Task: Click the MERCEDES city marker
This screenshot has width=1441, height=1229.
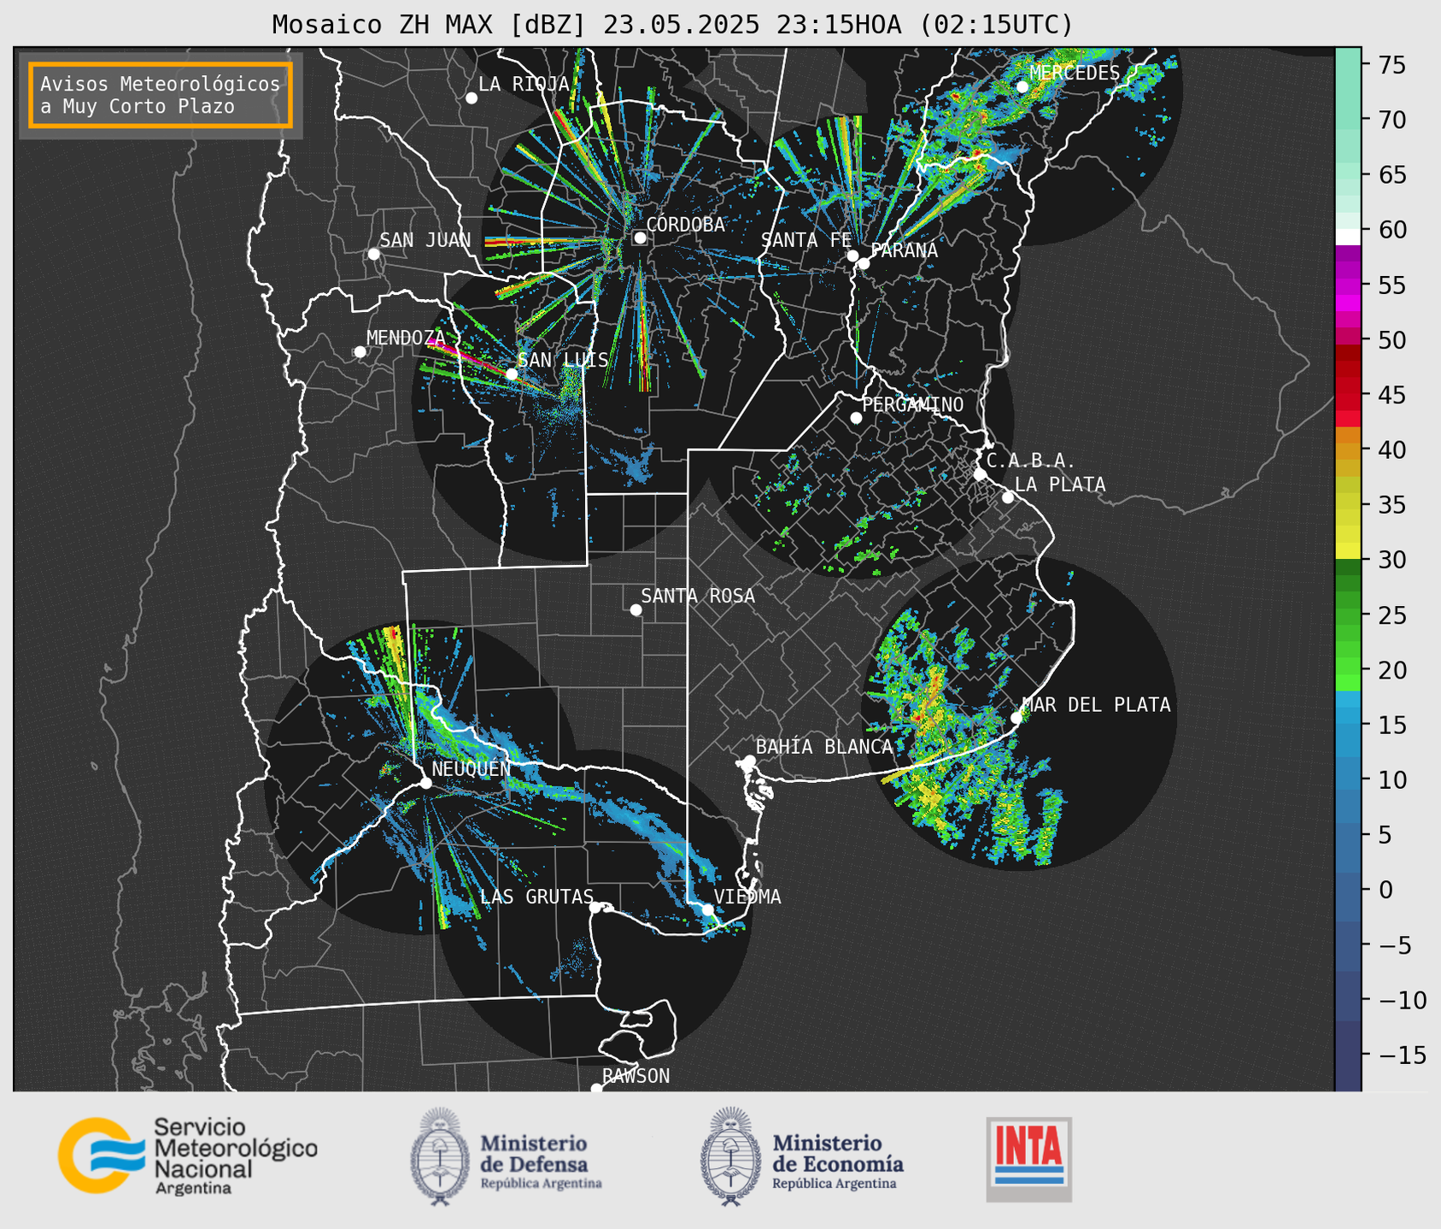Action: pos(1022,87)
